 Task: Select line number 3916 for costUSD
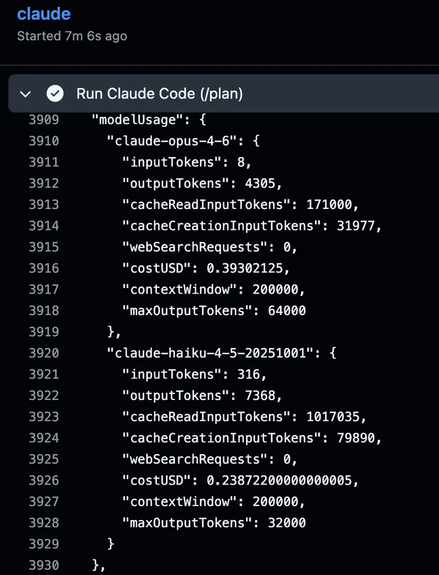click(x=44, y=268)
